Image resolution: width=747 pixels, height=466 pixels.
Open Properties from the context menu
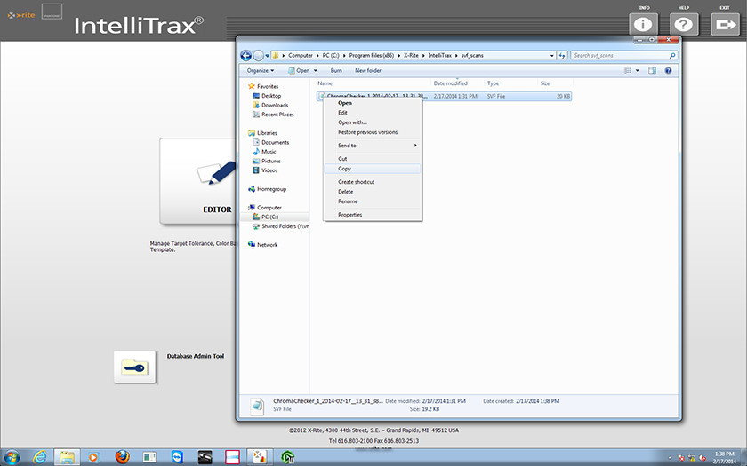click(x=372, y=215)
